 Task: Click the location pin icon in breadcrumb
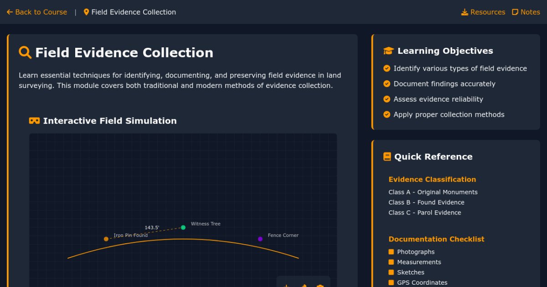coord(86,12)
